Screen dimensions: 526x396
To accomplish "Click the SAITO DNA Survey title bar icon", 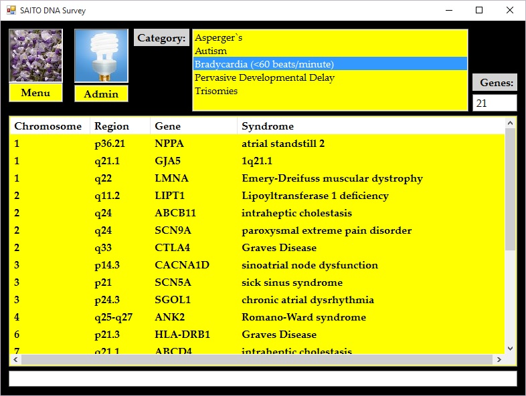I will coord(11,10).
